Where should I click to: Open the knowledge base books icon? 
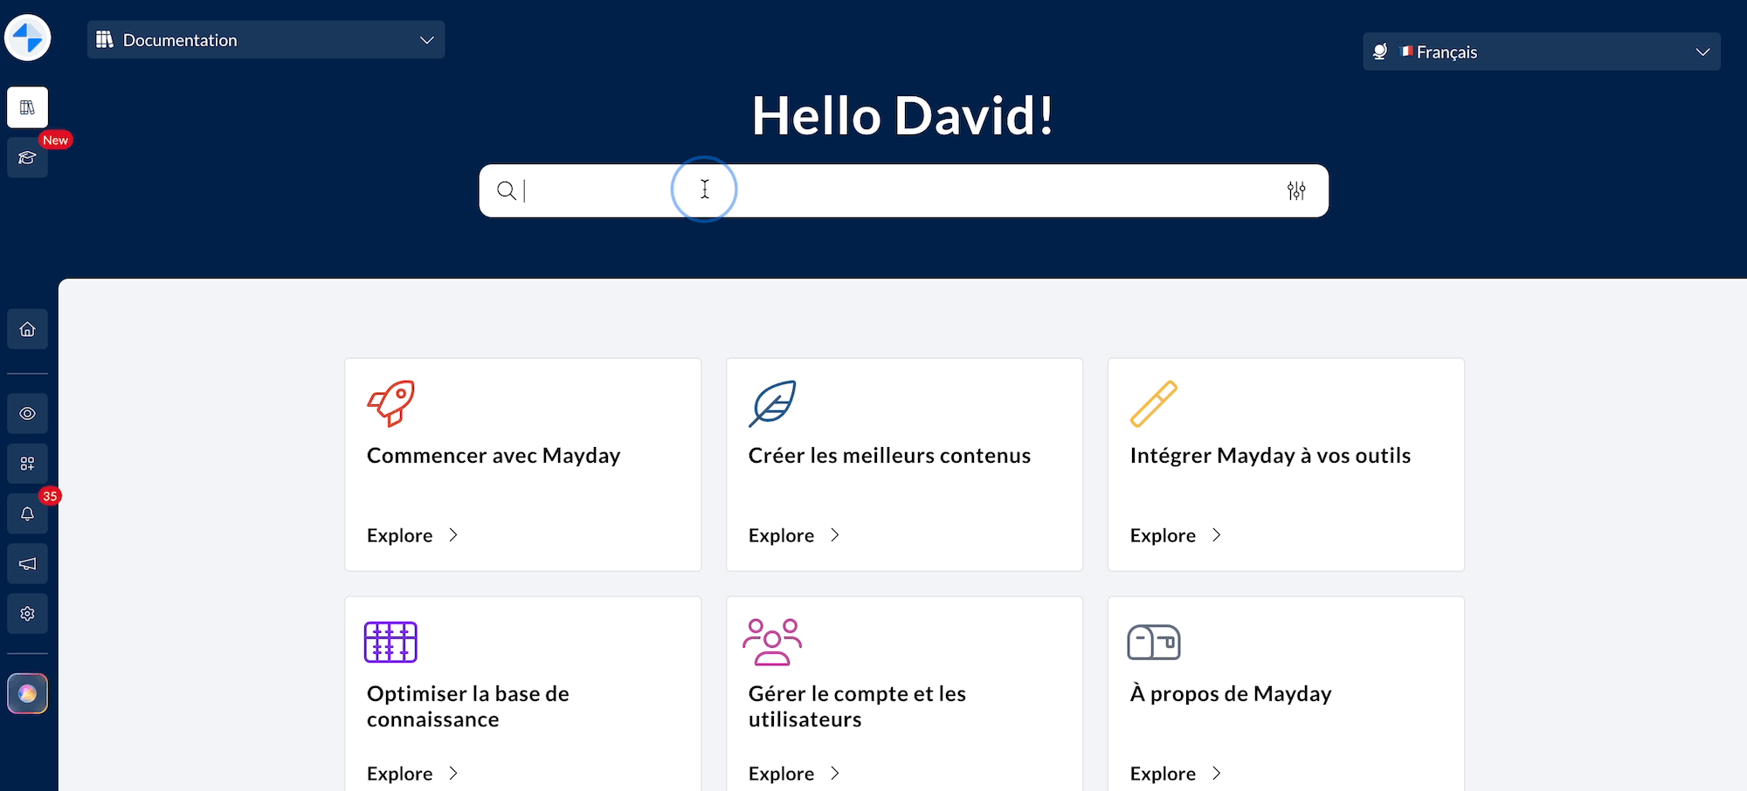(x=28, y=107)
